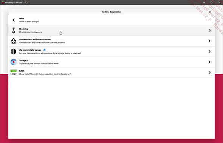Minimize the Raspberry Pi Imager window
223x143 pixels.
204,2
